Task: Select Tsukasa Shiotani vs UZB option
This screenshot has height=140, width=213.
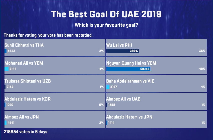Action: pyautogui.click(x=28, y=81)
